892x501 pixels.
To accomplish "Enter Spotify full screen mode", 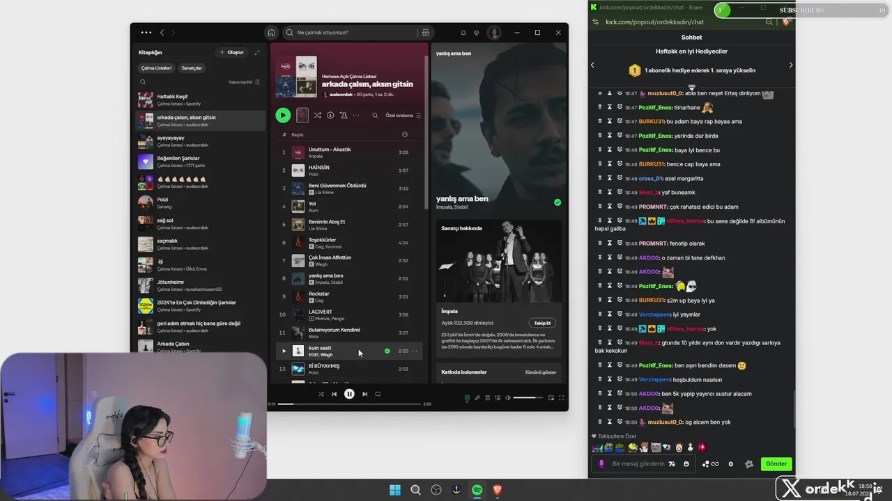I will point(561,398).
